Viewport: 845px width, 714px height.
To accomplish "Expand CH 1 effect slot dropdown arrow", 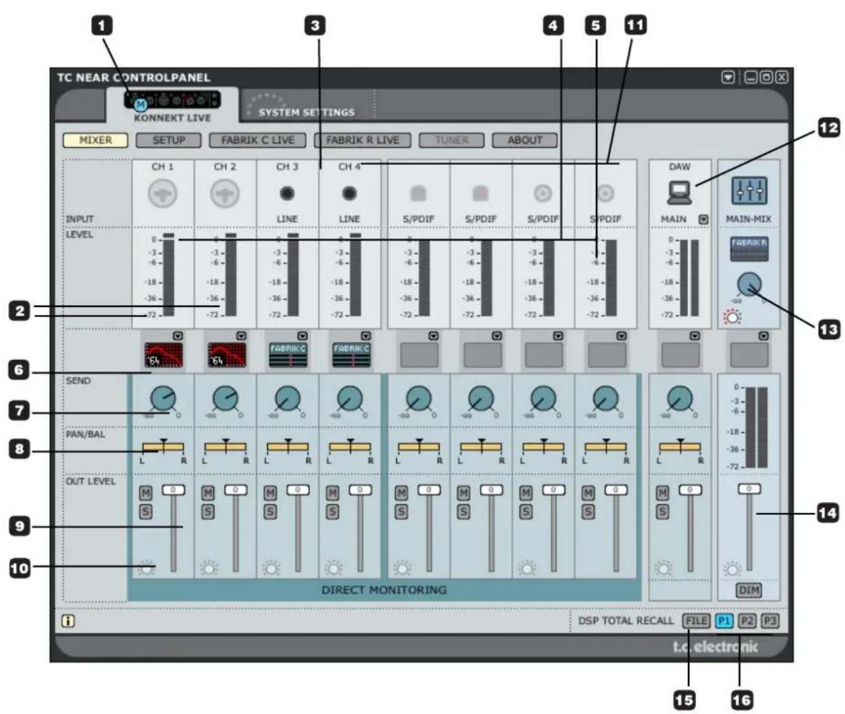I will click(178, 335).
